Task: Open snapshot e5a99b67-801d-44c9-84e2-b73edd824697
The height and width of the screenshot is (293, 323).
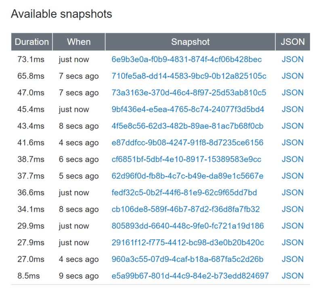Action: [190, 276]
